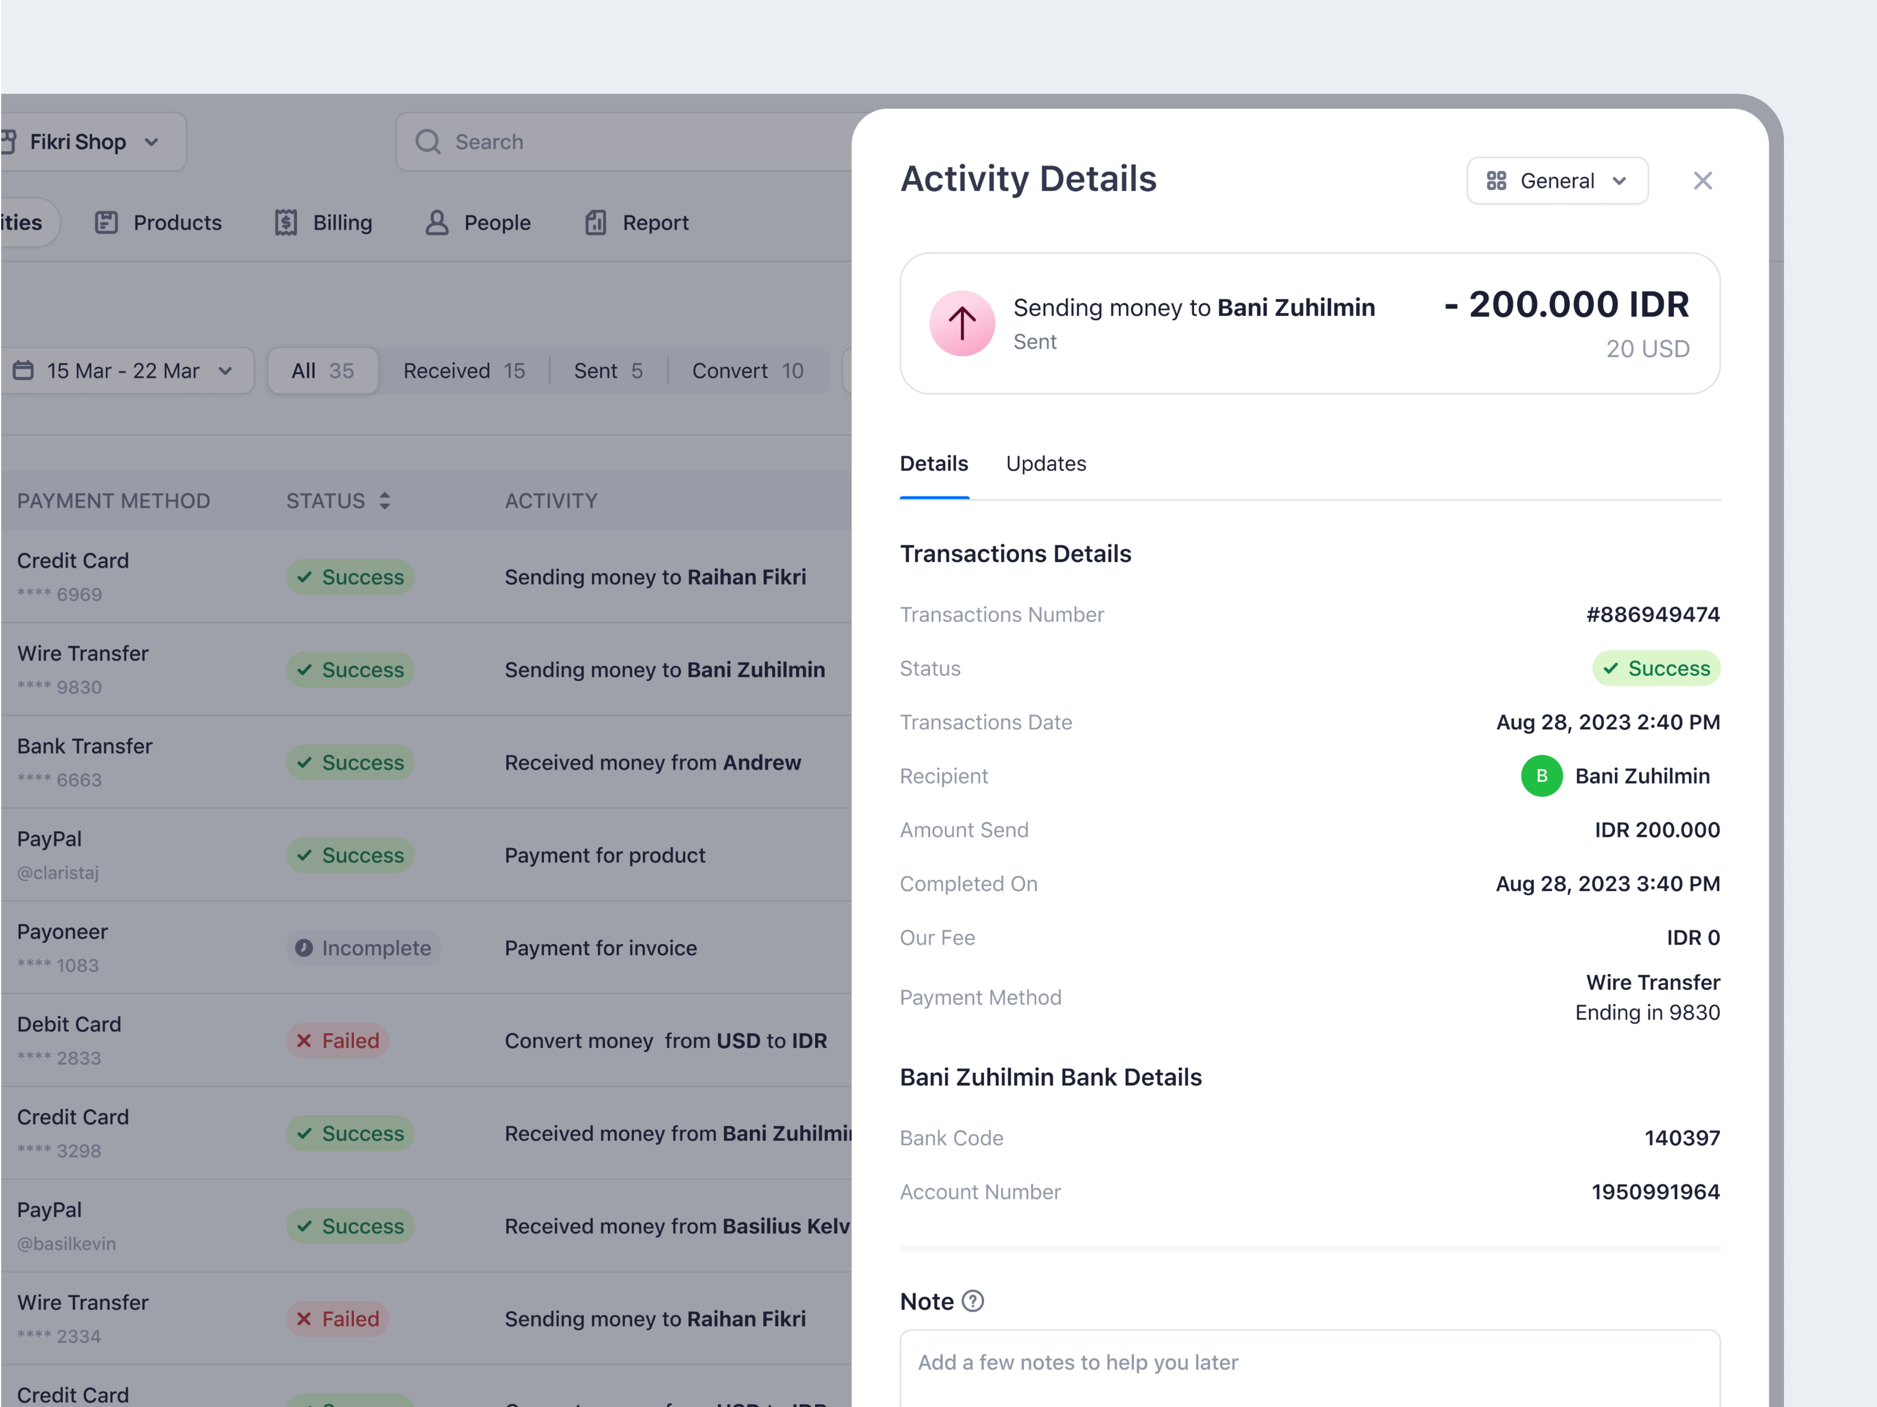Open the People icon
This screenshot has height=1407, width=1877.
click(436, 222)
